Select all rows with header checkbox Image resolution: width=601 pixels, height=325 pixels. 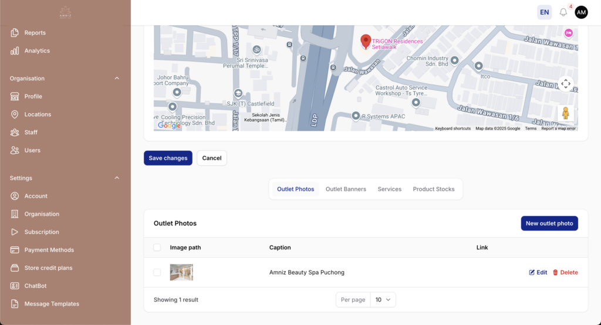[157, 248]
